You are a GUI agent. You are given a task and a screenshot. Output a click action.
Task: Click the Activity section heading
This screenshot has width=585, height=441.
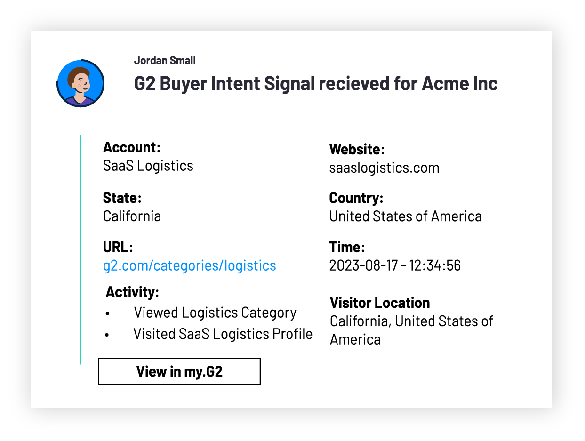[x=132, y=292]
